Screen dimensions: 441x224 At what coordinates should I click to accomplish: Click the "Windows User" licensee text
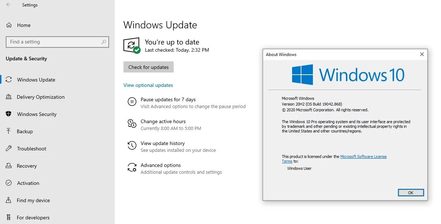(299, 168)
